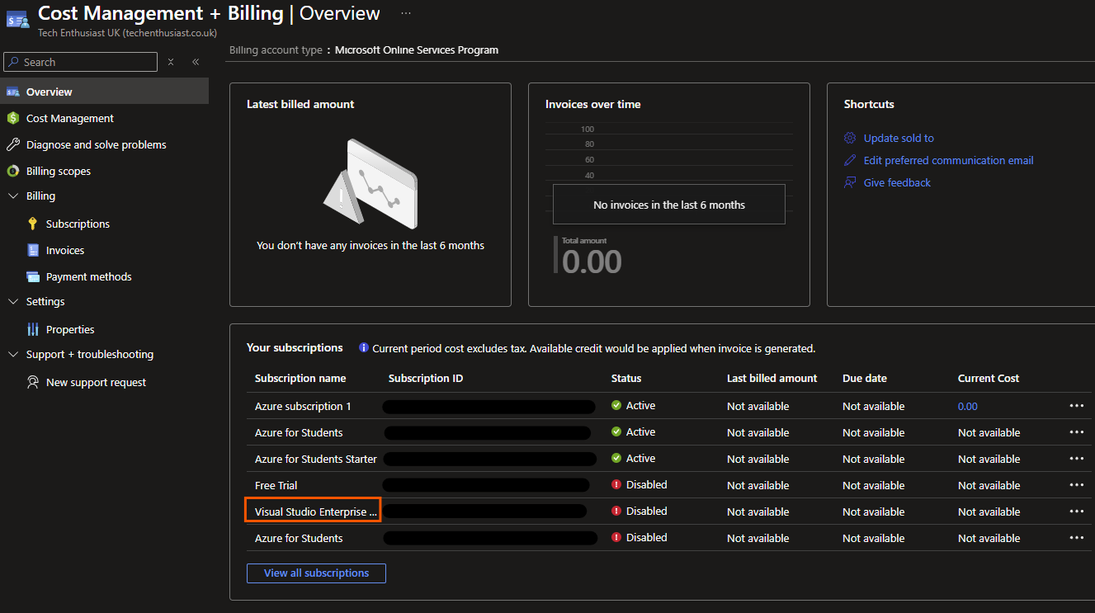Focus the sidebar Search field
The image size is (1095, 613).
80,62
